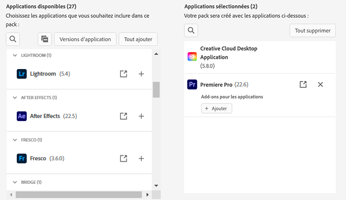Collapse the FRESCO group
This screenshot has height=200, width=346.
click(x=15, y=140)
